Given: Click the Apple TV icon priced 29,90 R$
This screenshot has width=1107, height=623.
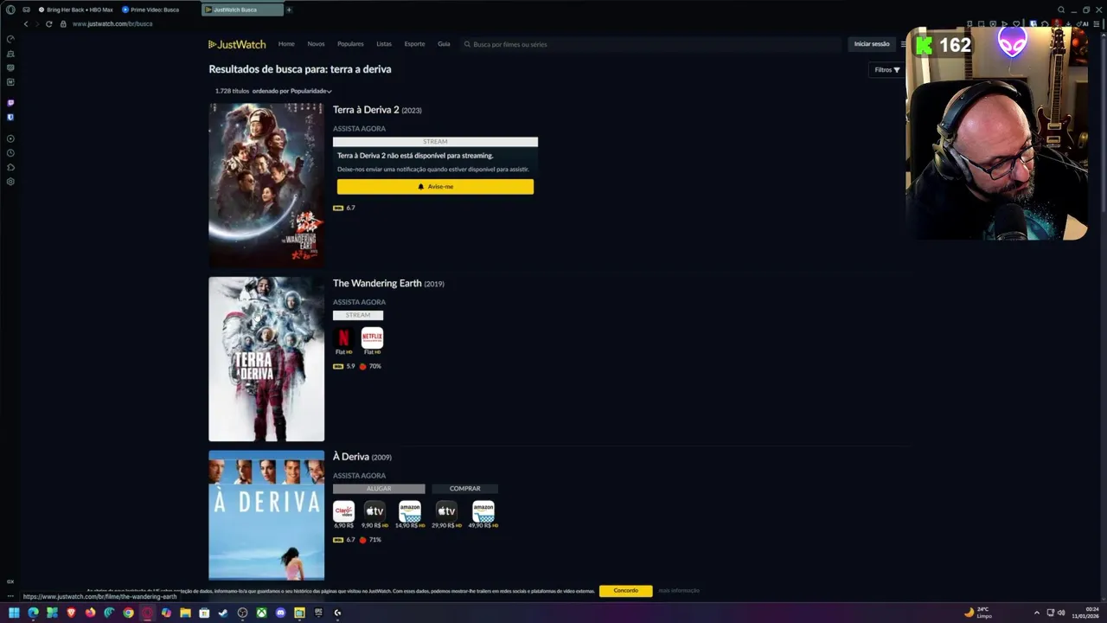Looking at the screenshot, I should [445, 511].
